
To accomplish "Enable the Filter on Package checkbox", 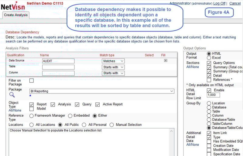I will coord(32,80).
